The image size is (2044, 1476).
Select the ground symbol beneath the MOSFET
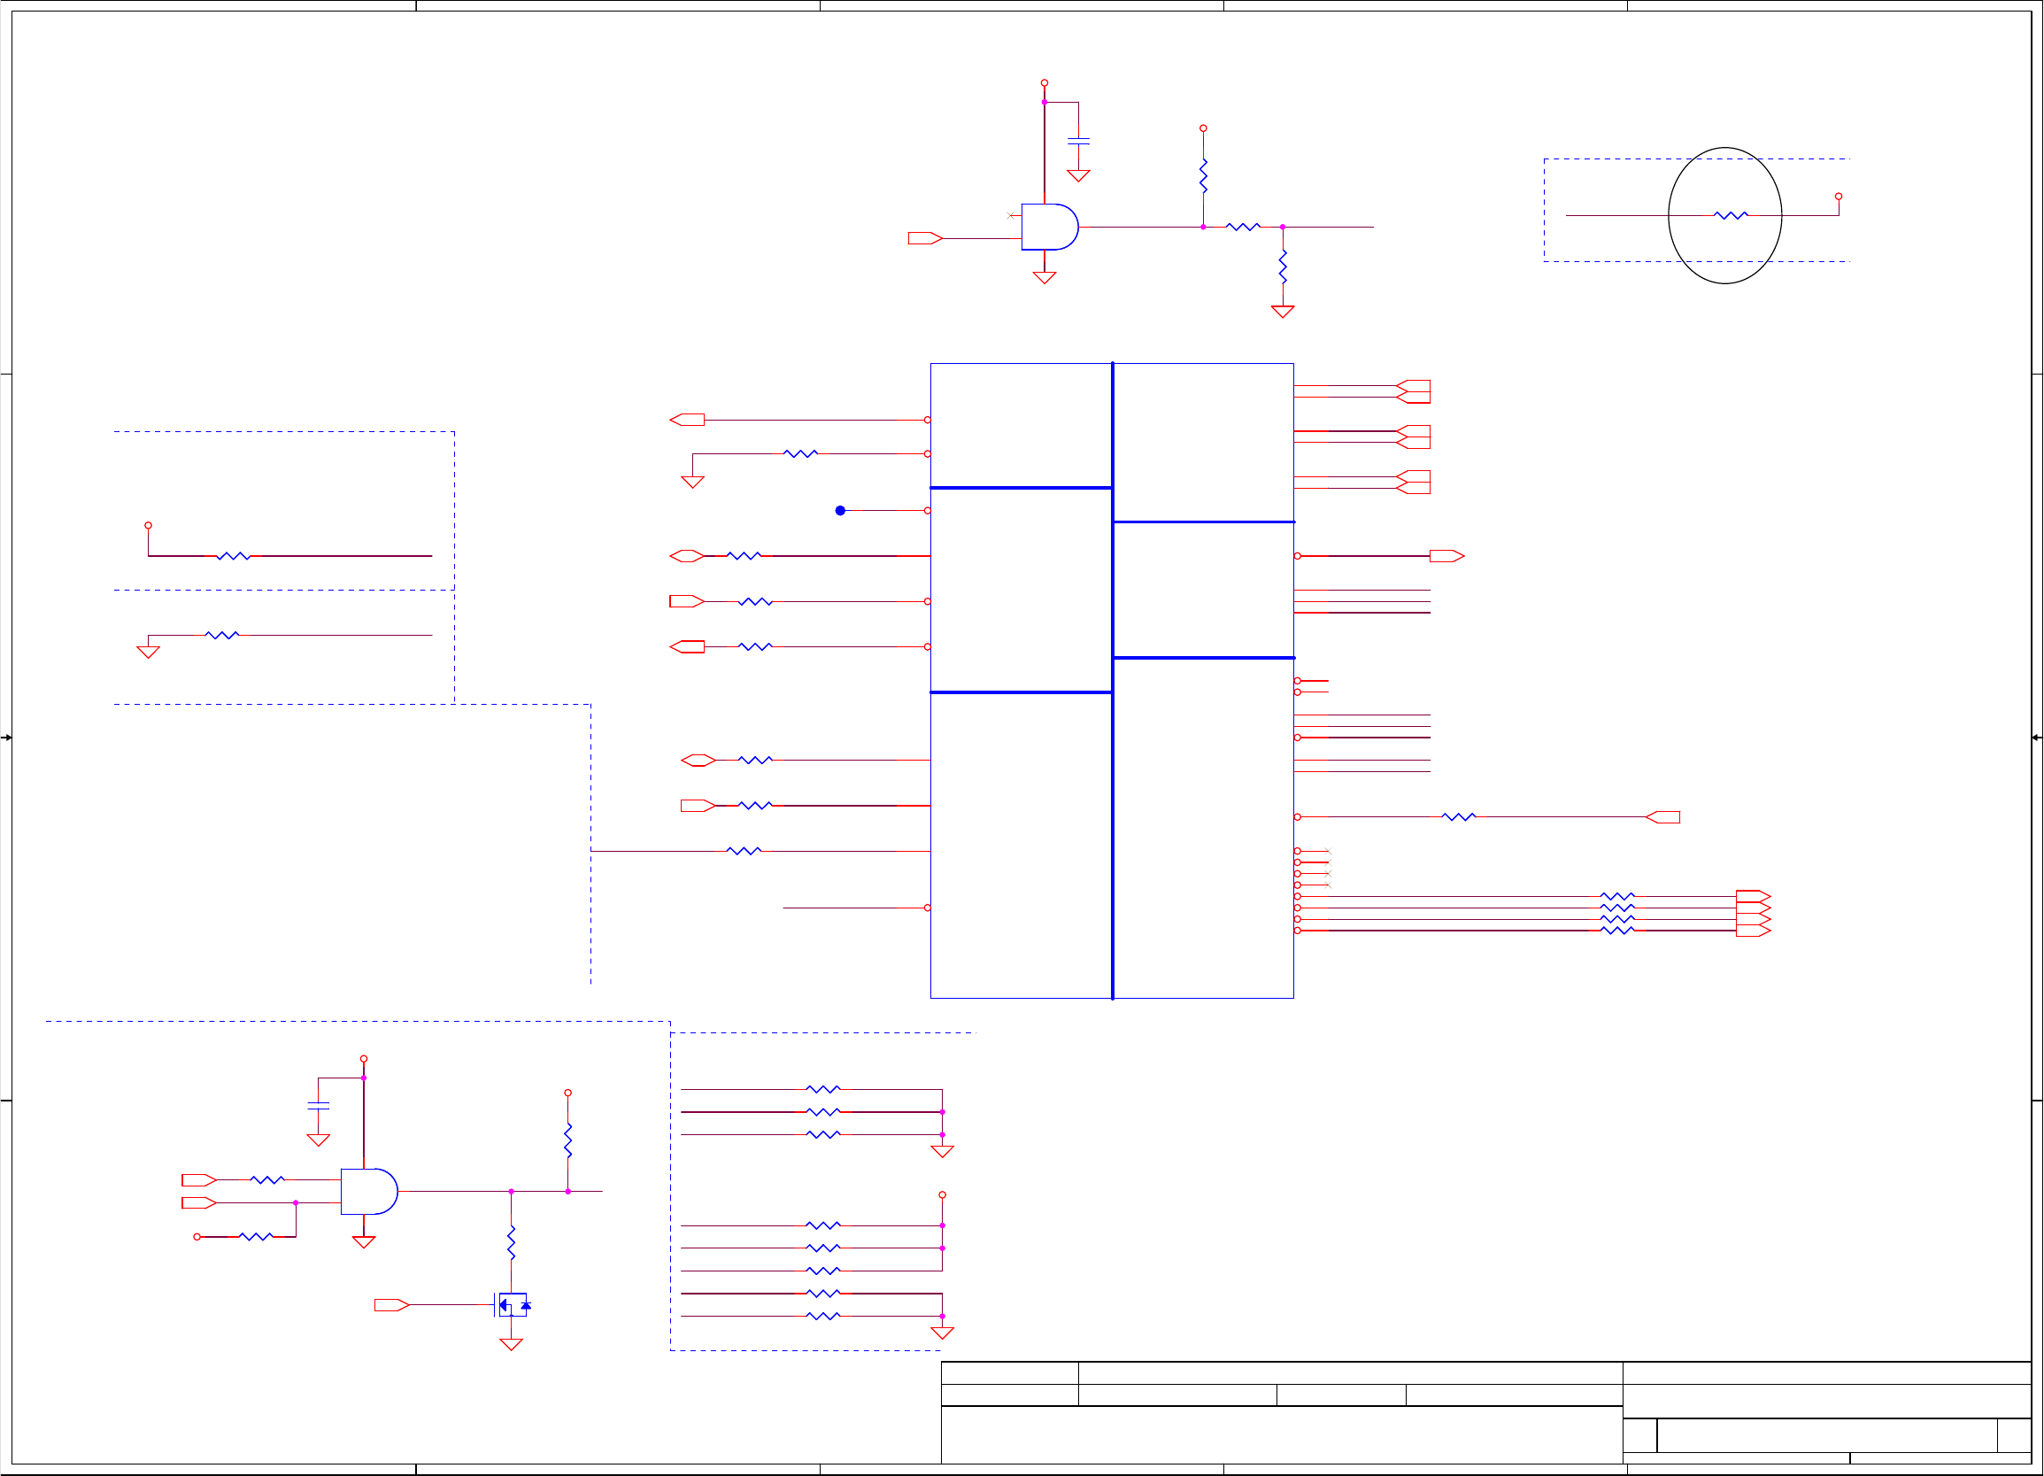click(511, 1344)
